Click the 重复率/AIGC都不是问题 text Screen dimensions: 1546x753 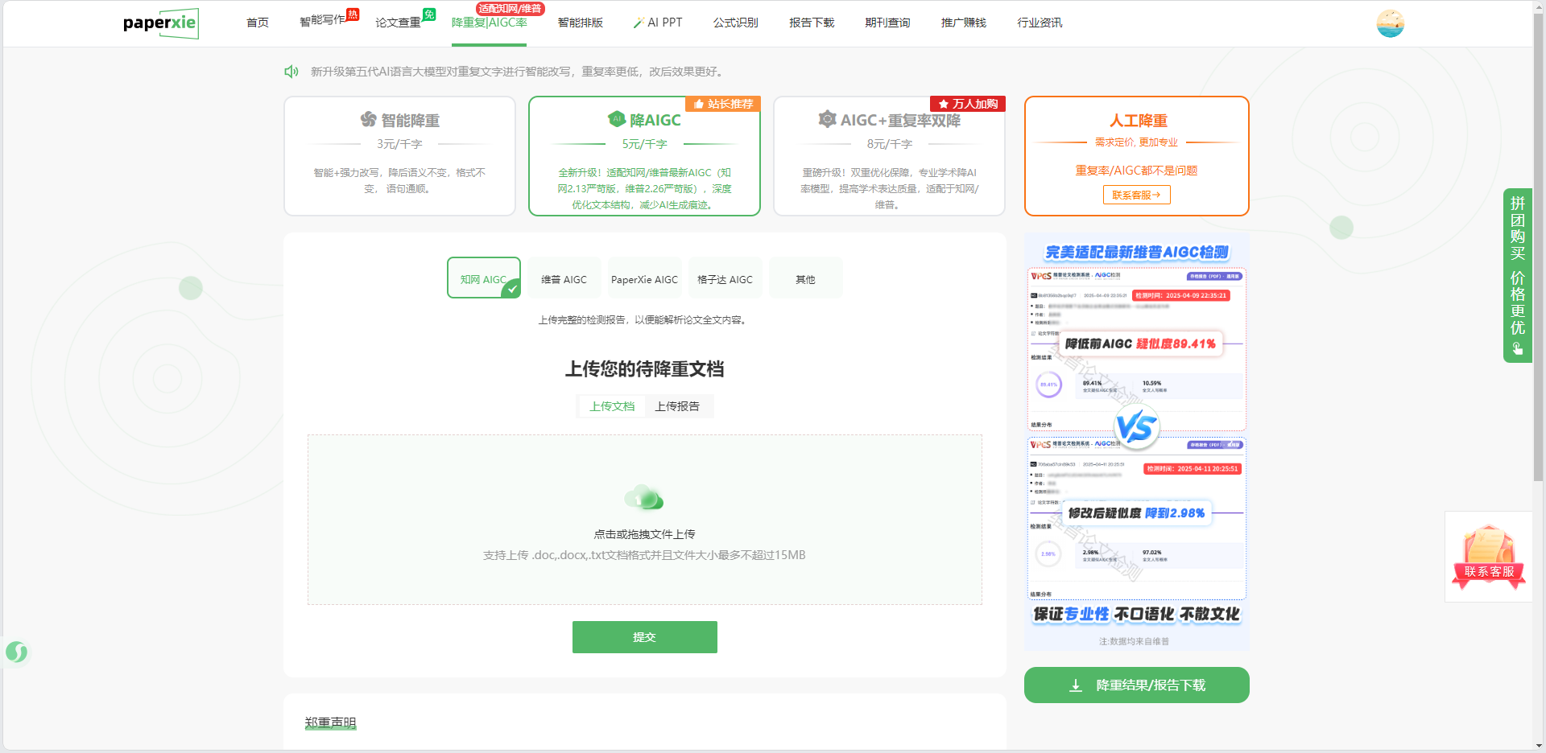click(x=1136, y=171)
